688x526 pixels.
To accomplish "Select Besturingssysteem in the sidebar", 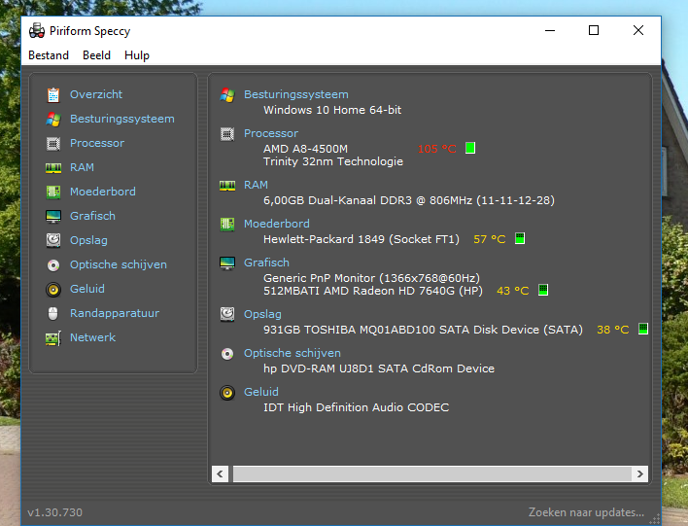I will [x=122, y=119].
